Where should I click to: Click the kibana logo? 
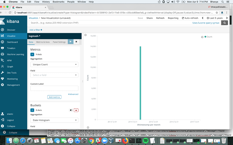pyautogui.click(x=10, y=21)
